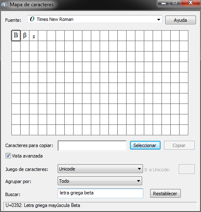Close the Mapa de caracteres window
The image size is (201, 212).
(190, 3)
